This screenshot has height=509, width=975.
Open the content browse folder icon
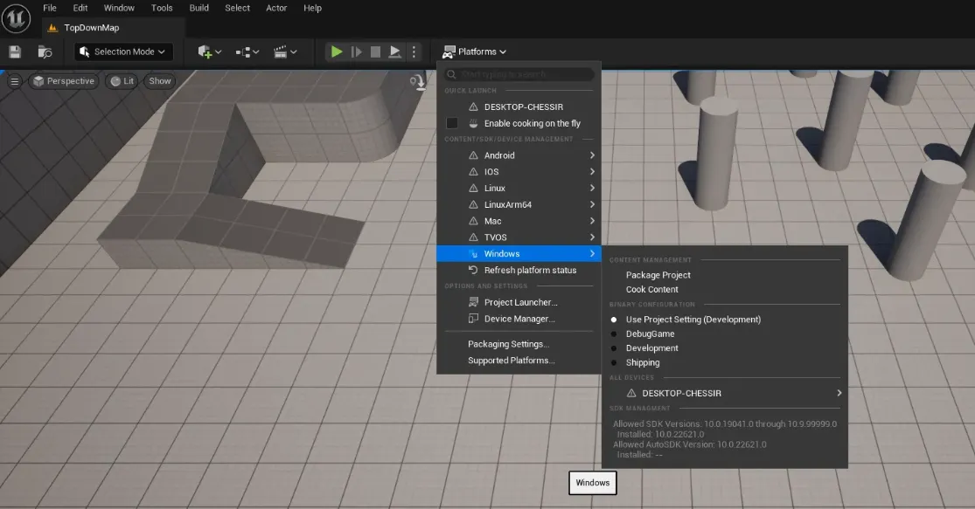click(x=45, y=52)
